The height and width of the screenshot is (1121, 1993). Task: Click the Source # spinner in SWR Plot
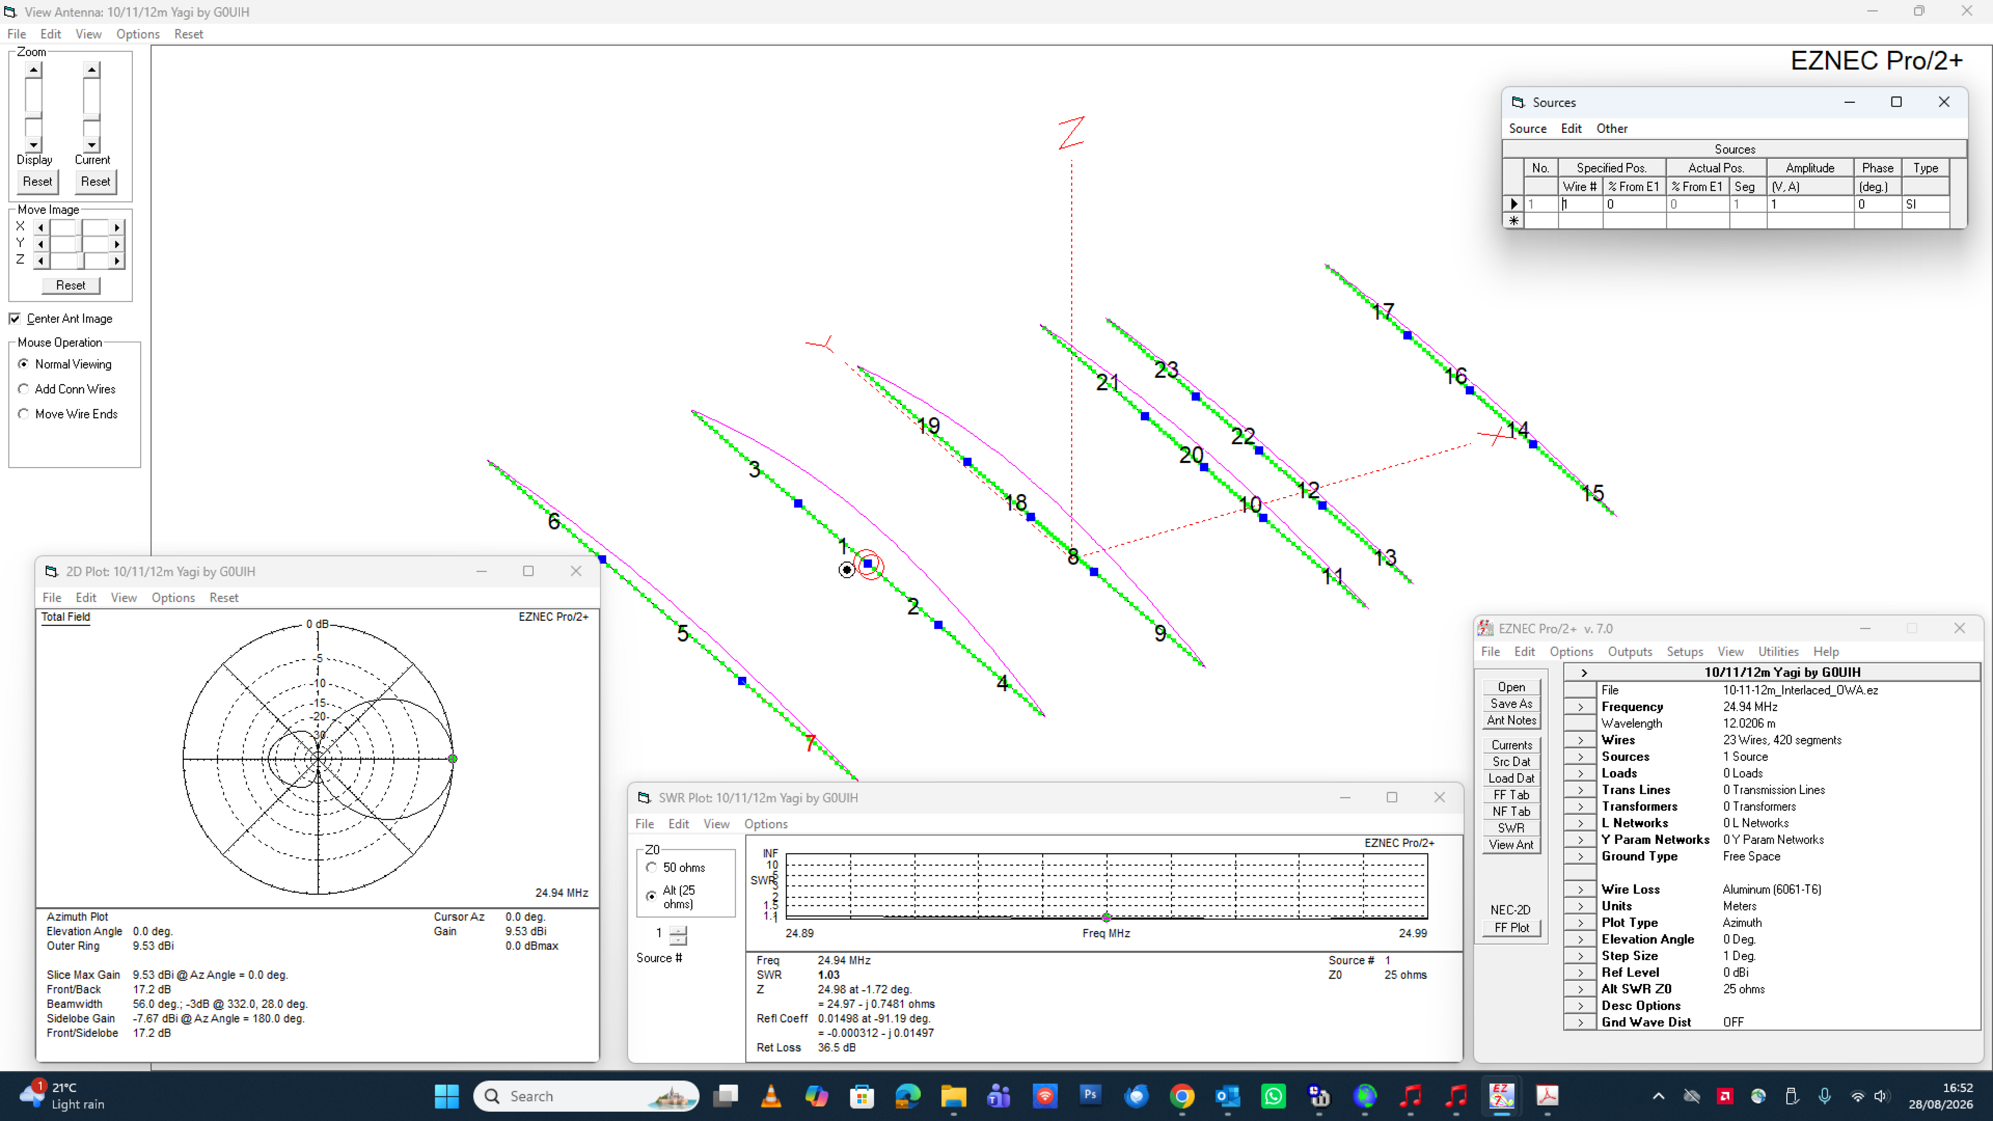pos(678,935)
